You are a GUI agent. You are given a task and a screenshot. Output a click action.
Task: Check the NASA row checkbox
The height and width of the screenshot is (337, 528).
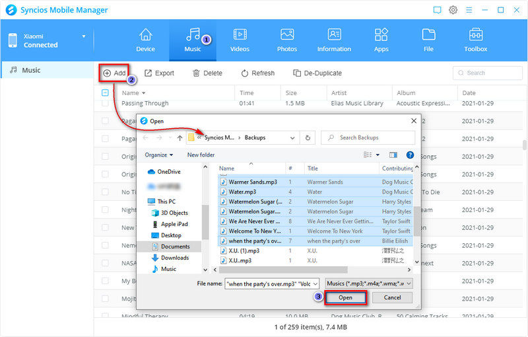tap(105, 263)
